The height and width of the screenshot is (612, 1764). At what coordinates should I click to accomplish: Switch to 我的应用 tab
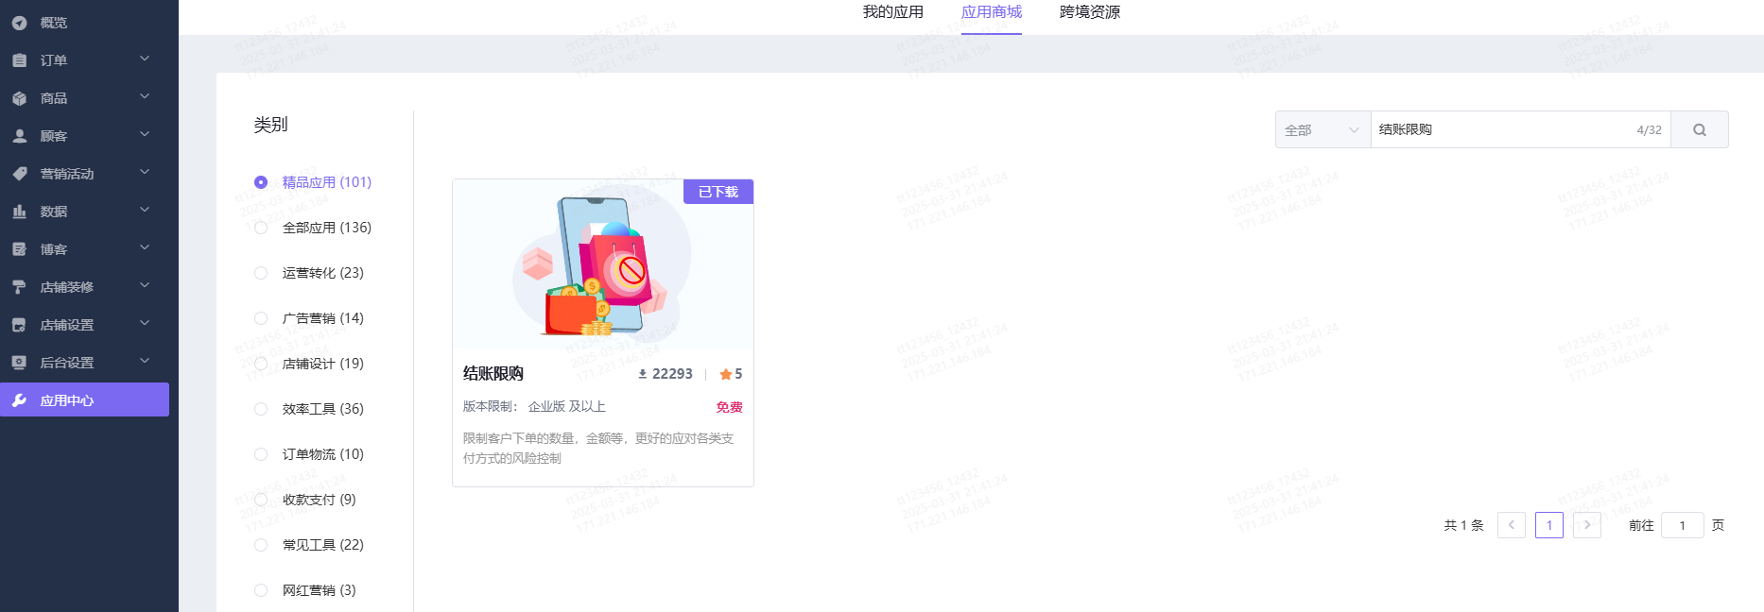tap(892, 12)
